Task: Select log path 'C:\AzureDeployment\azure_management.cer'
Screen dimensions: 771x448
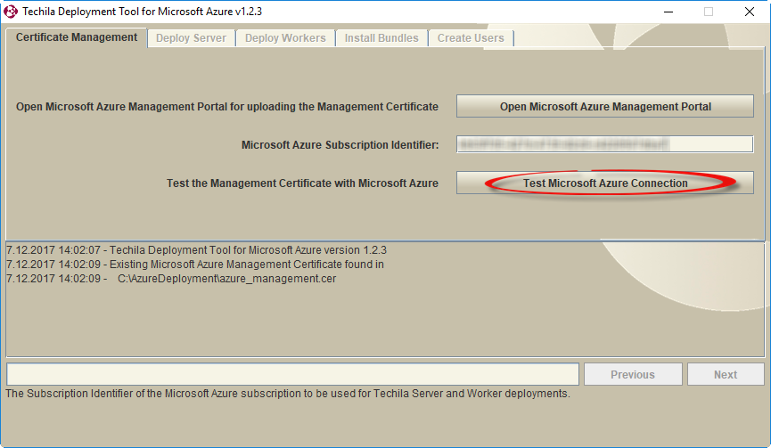Action: tap(226, 279)
